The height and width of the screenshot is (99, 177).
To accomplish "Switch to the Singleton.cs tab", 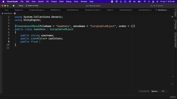I will [x=19, y=10].
